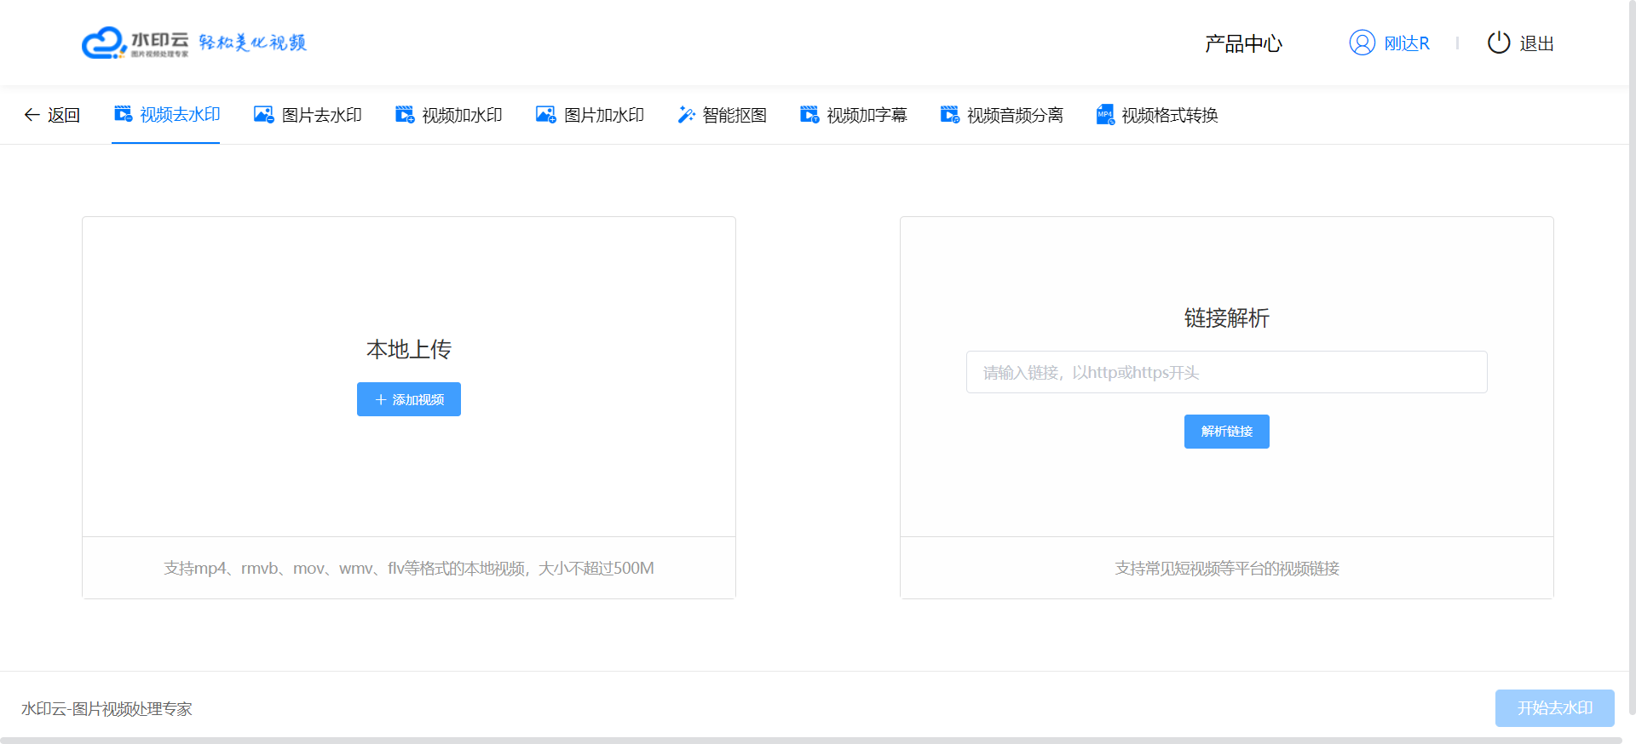Viewport: 1636px width, 744px height.
Task: Focus the link input field
Action: point(1227,372)
